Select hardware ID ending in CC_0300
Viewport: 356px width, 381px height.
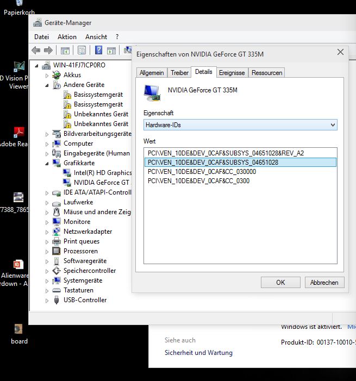coord(240,181)
